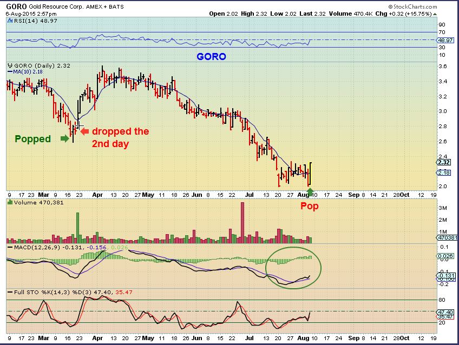Click the 3M volume axis label

click(442, 208)
